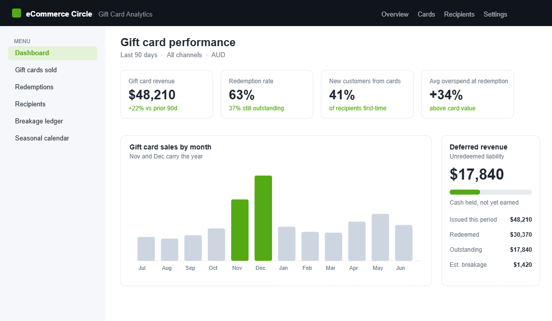Viewport: 552px width, 321px height.
Task: Click the eCommerce Circle brand name
Action: pyautogui.click(x=59, y=14)
